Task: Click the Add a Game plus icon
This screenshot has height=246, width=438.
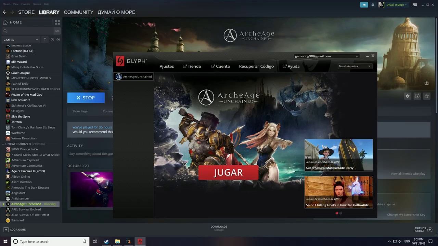Action: [6, 230]
